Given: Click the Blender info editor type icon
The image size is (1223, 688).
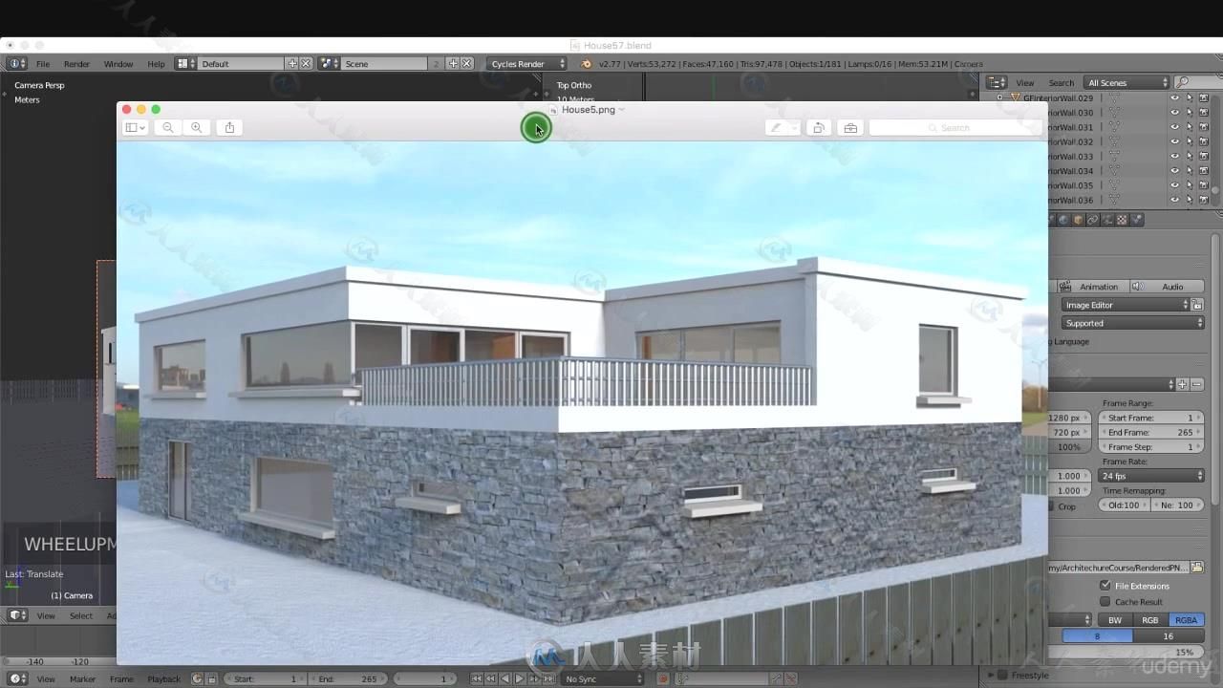Looking at the screenshot, I should 16,64.
